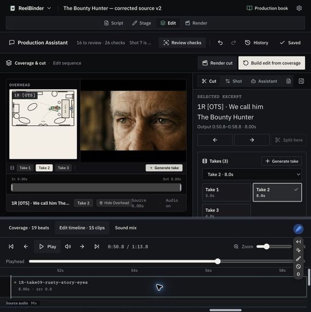Open the History panel
Image resolution: width=311 pixels, height=312 pixels.
[x=257, y=42]
